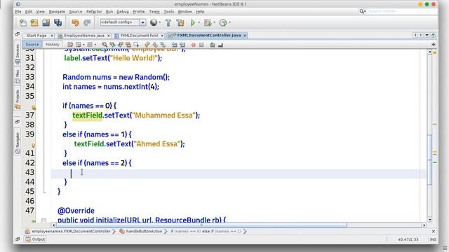The width and height of the screenshot is (449, 252).
Task: Click the New Project icon
Action: [34, 22]
